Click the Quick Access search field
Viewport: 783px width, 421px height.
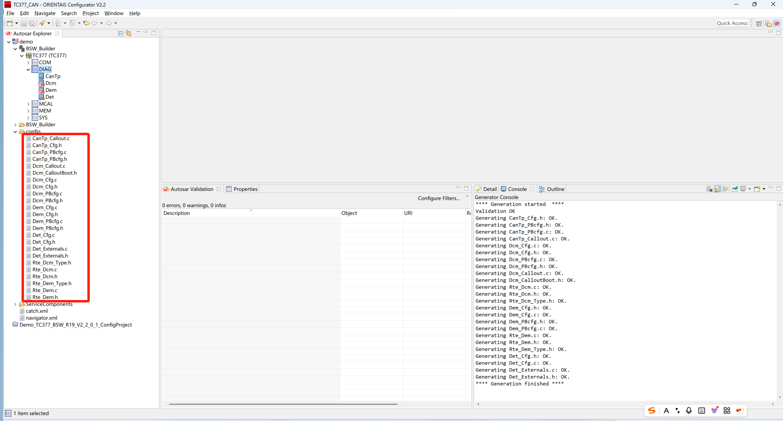click(x=732, y=23)
